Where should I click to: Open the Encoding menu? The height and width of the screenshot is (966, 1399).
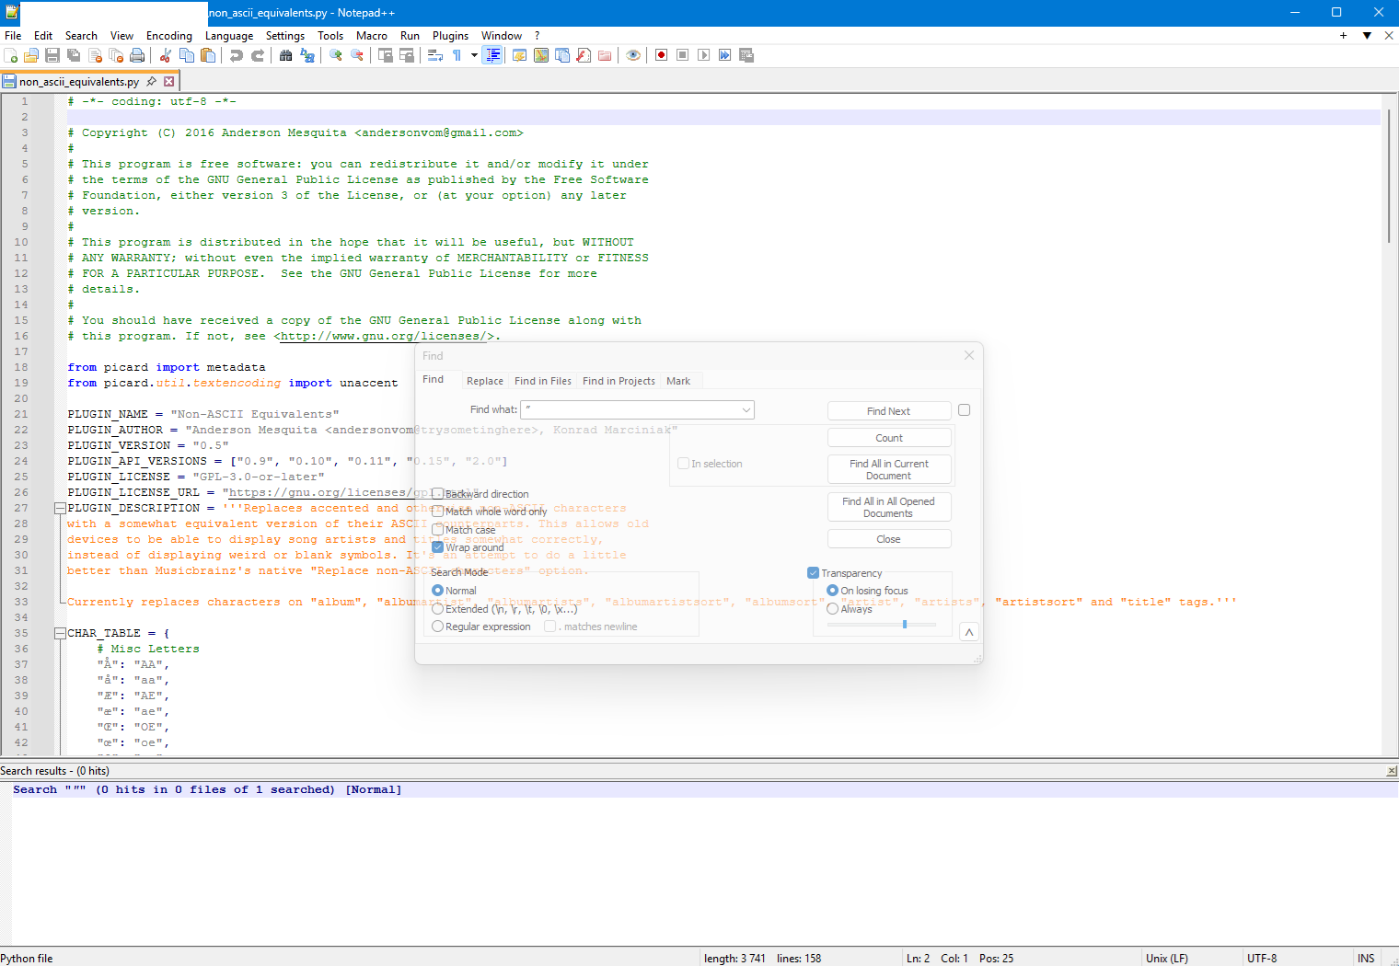tap(169, 36)
